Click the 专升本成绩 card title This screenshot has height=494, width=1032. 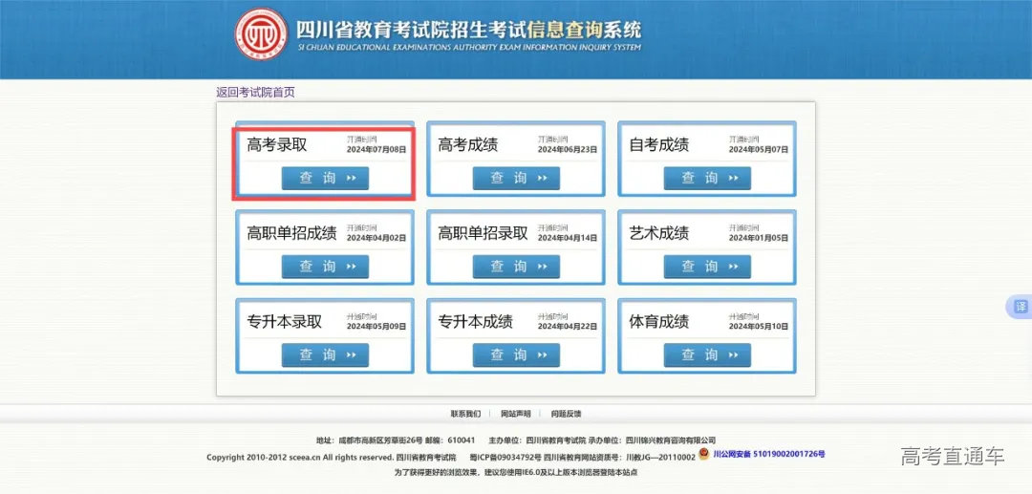pos(475,322)
